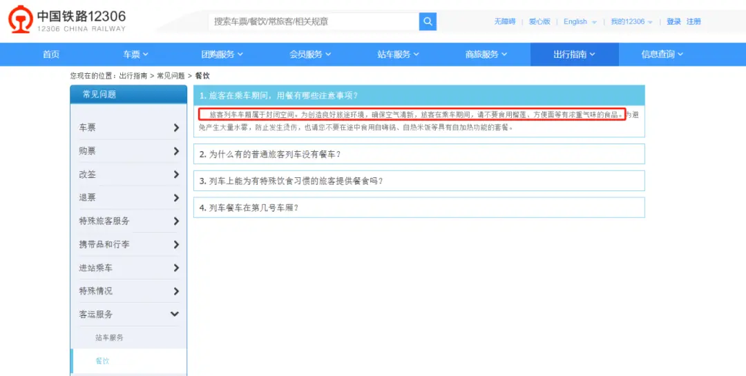The image size is (746, 376).
Task: Click the search input field
Action: [313, 21]
